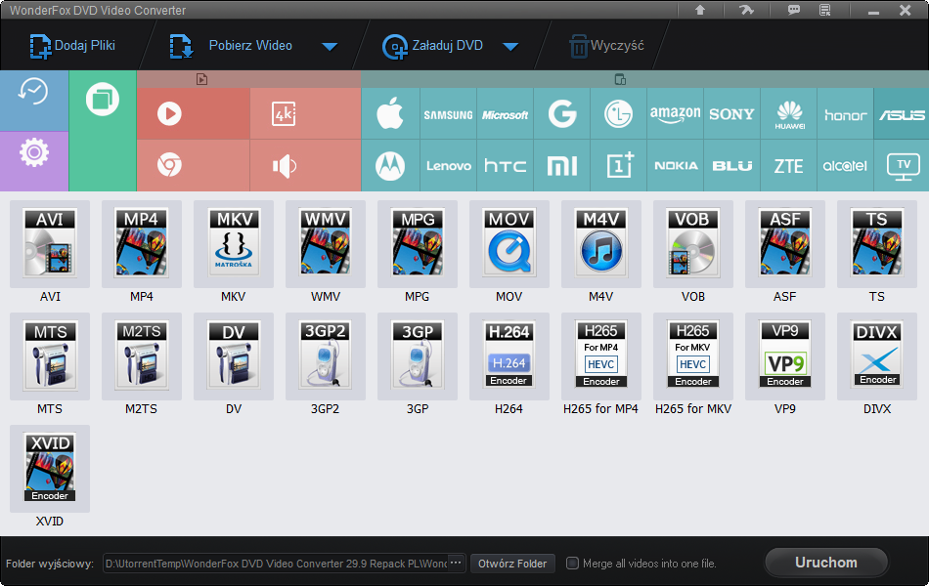Open Google device profiles
929x586 pixels.
(561, 113)
